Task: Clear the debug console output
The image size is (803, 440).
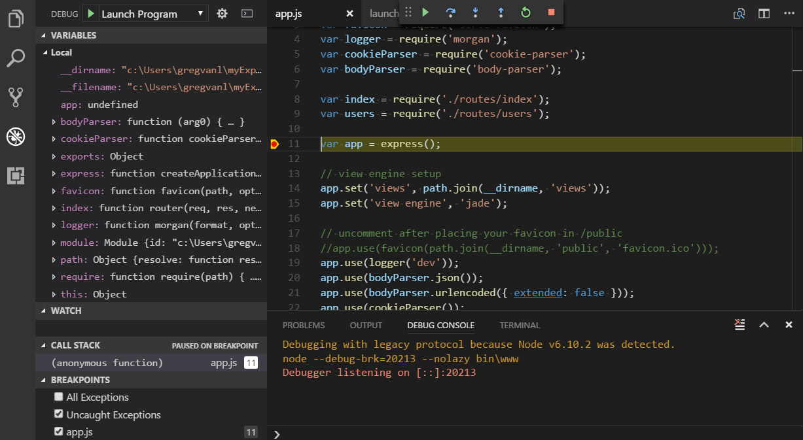Action: [x=740, y=324]
